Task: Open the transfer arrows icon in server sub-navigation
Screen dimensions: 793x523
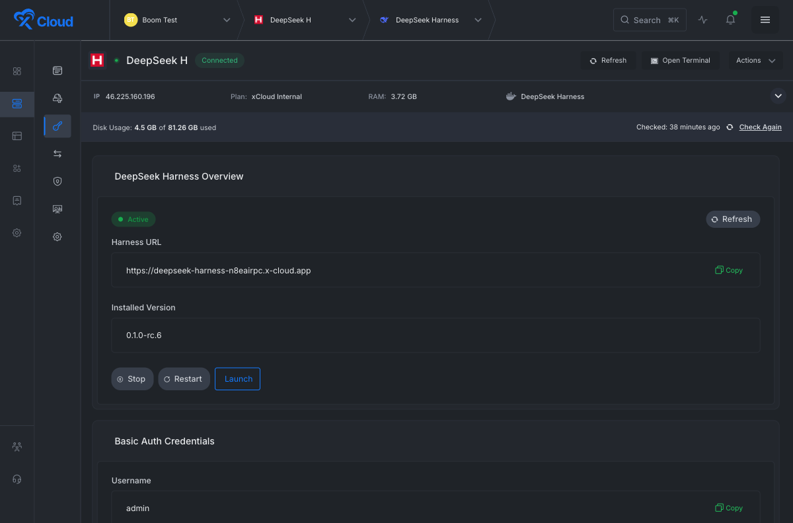Action: [57, 154]
